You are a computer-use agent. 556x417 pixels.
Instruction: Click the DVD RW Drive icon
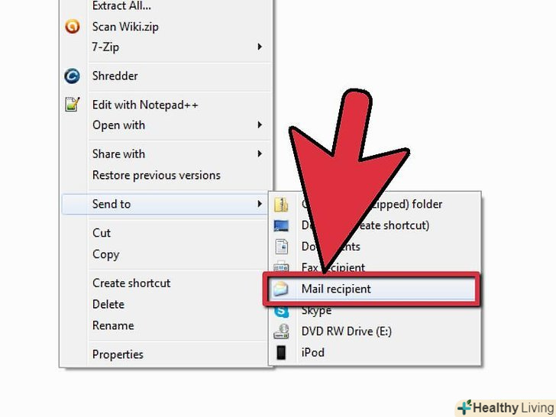[x=282, y=331]
